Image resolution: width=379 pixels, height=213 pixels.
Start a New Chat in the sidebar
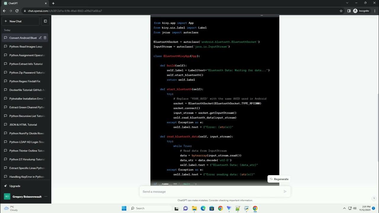(x=20, y=21)
